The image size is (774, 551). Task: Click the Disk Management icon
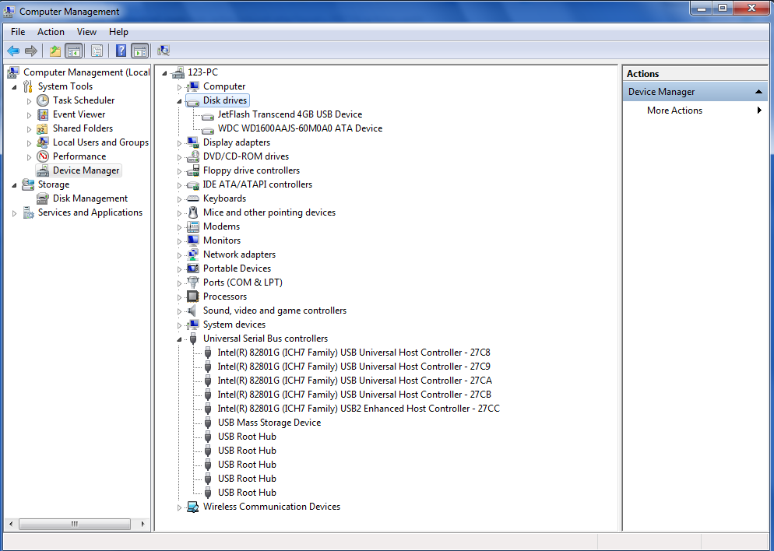point(43,198)
